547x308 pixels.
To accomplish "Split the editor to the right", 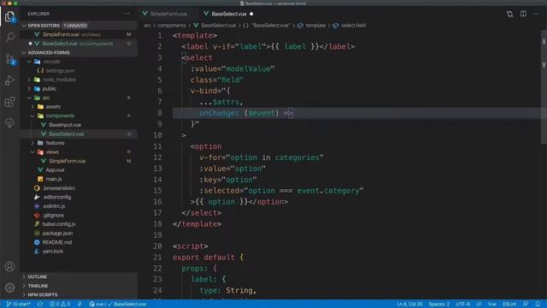I will tap(523, 14).
